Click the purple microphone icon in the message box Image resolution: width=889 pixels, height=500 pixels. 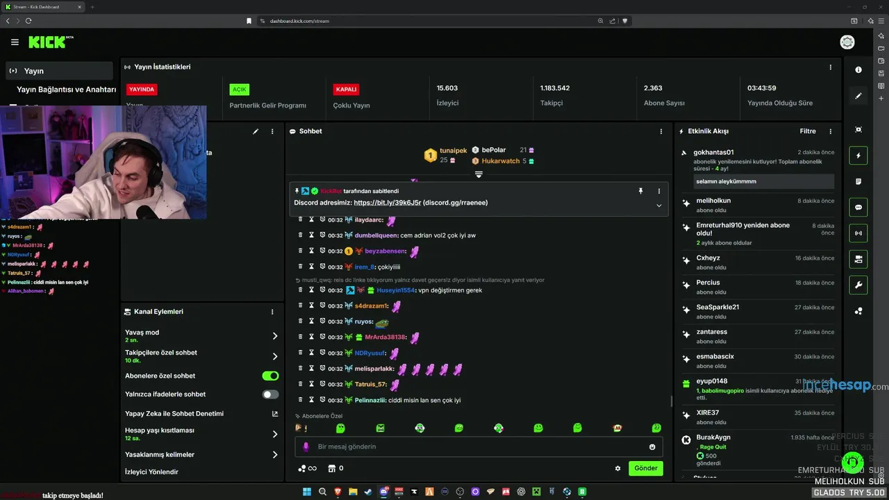tap(306, 447)
